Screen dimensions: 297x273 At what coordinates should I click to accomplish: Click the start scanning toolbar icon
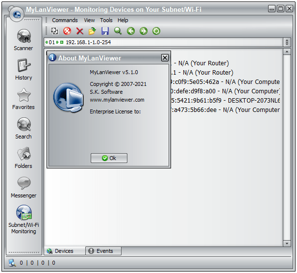coord(54,31)
